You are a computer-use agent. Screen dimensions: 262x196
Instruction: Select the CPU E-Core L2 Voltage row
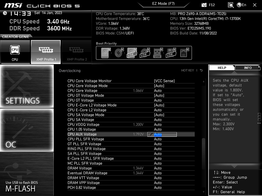(x=131, y=110)
